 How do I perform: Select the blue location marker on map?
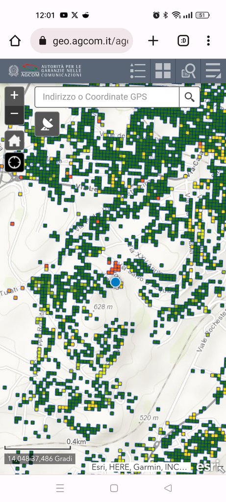tap(115, 282)
